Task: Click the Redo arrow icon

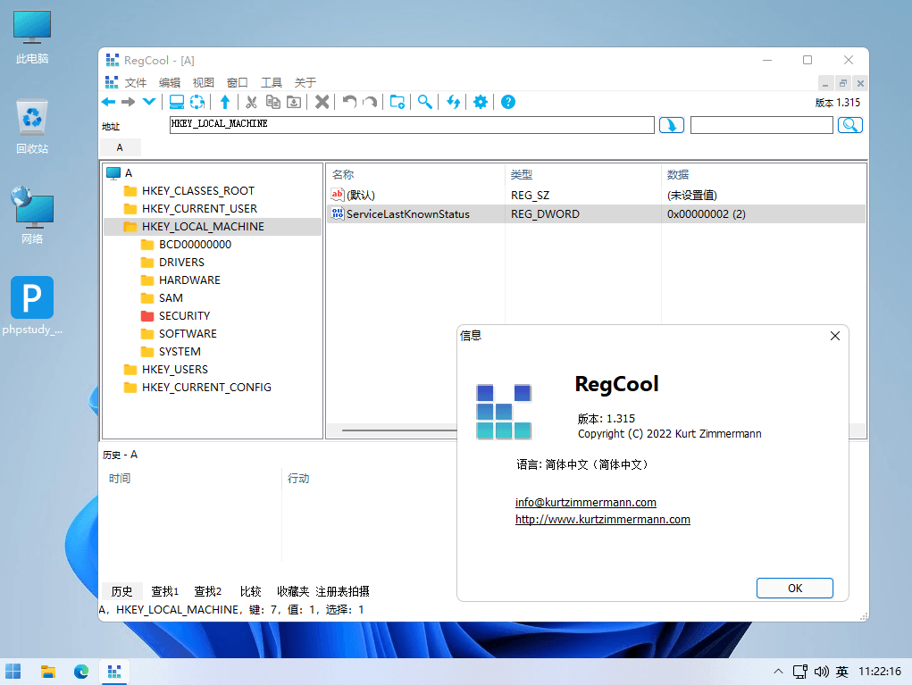Action: 370,103
